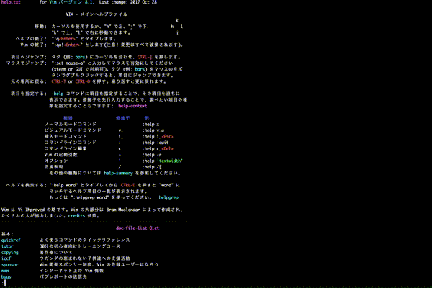Click the 正規表現 row label
The height and width of the screenshot is (288, 432).
(54, 167)
